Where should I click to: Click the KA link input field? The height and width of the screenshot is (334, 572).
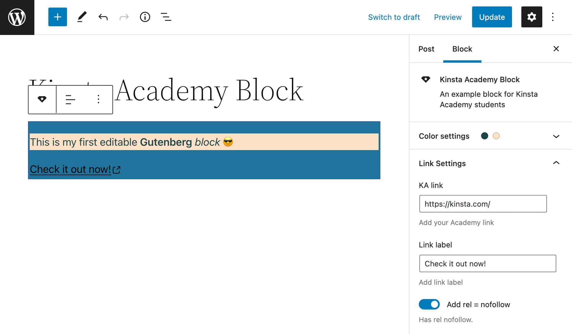point(483,204)
